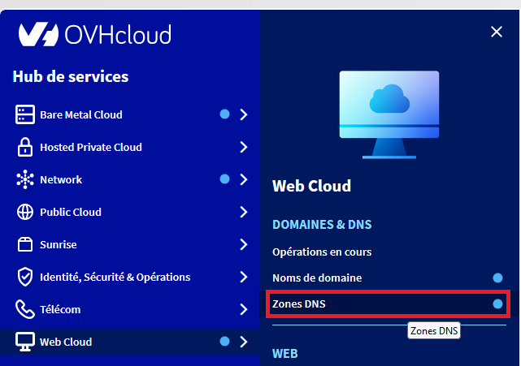Viewport: 521px width, 366px height.
Task: Click the Web Cloud panel title
Action: pos(311,186)
